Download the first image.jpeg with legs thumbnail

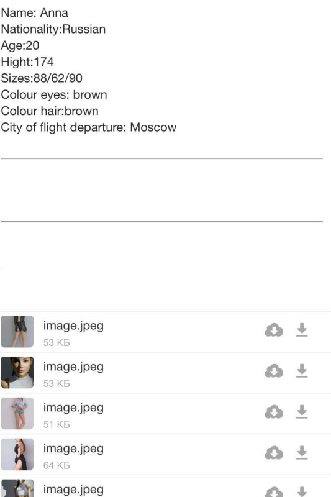[x=302, y=330]
